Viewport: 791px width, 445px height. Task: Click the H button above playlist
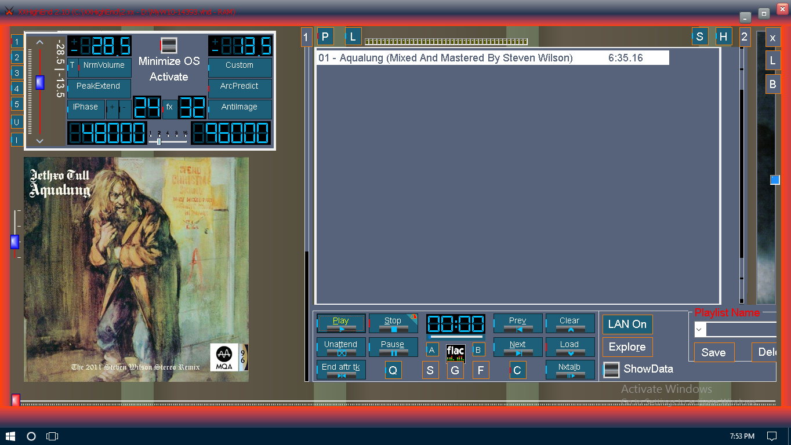pyautogui.click(x=724, y=37)
